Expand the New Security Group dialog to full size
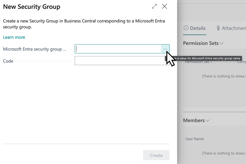246x164 pixels. 154,6
